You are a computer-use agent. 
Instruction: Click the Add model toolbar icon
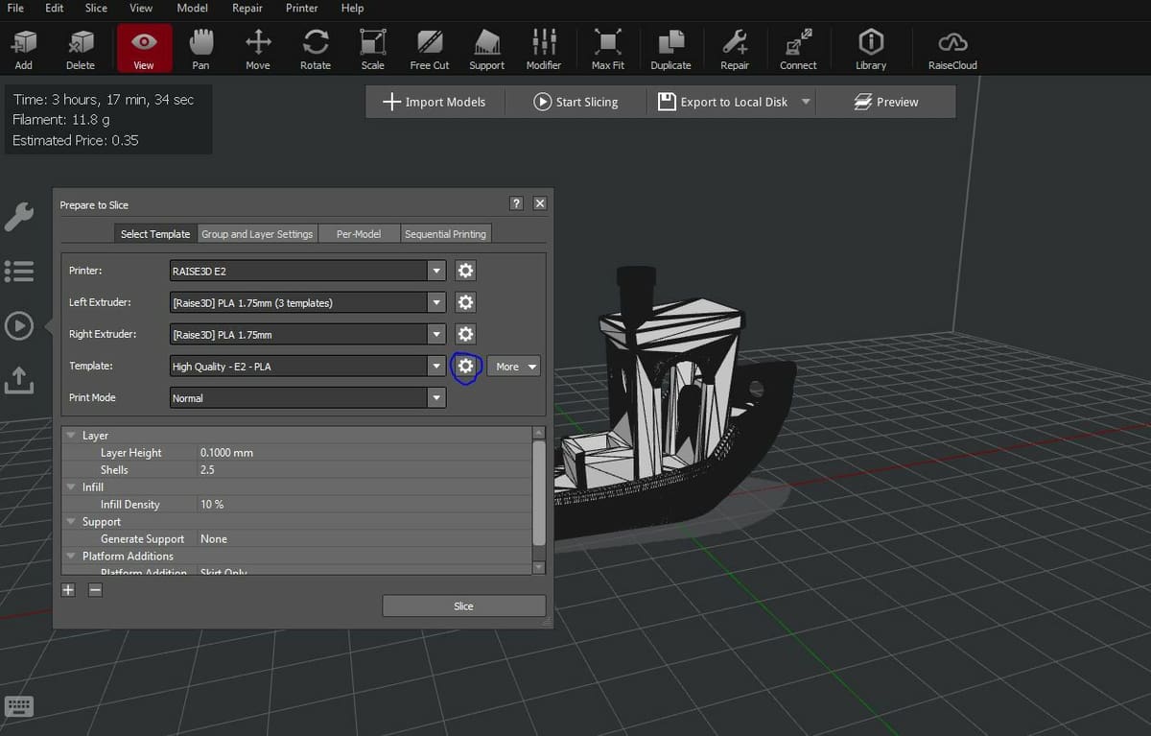pyautogui.click(x=23, y=49)
